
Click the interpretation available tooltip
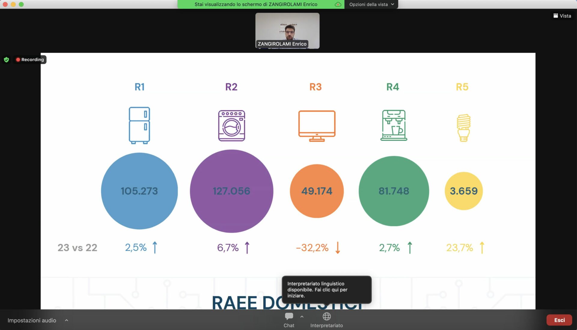pos(326,289)
